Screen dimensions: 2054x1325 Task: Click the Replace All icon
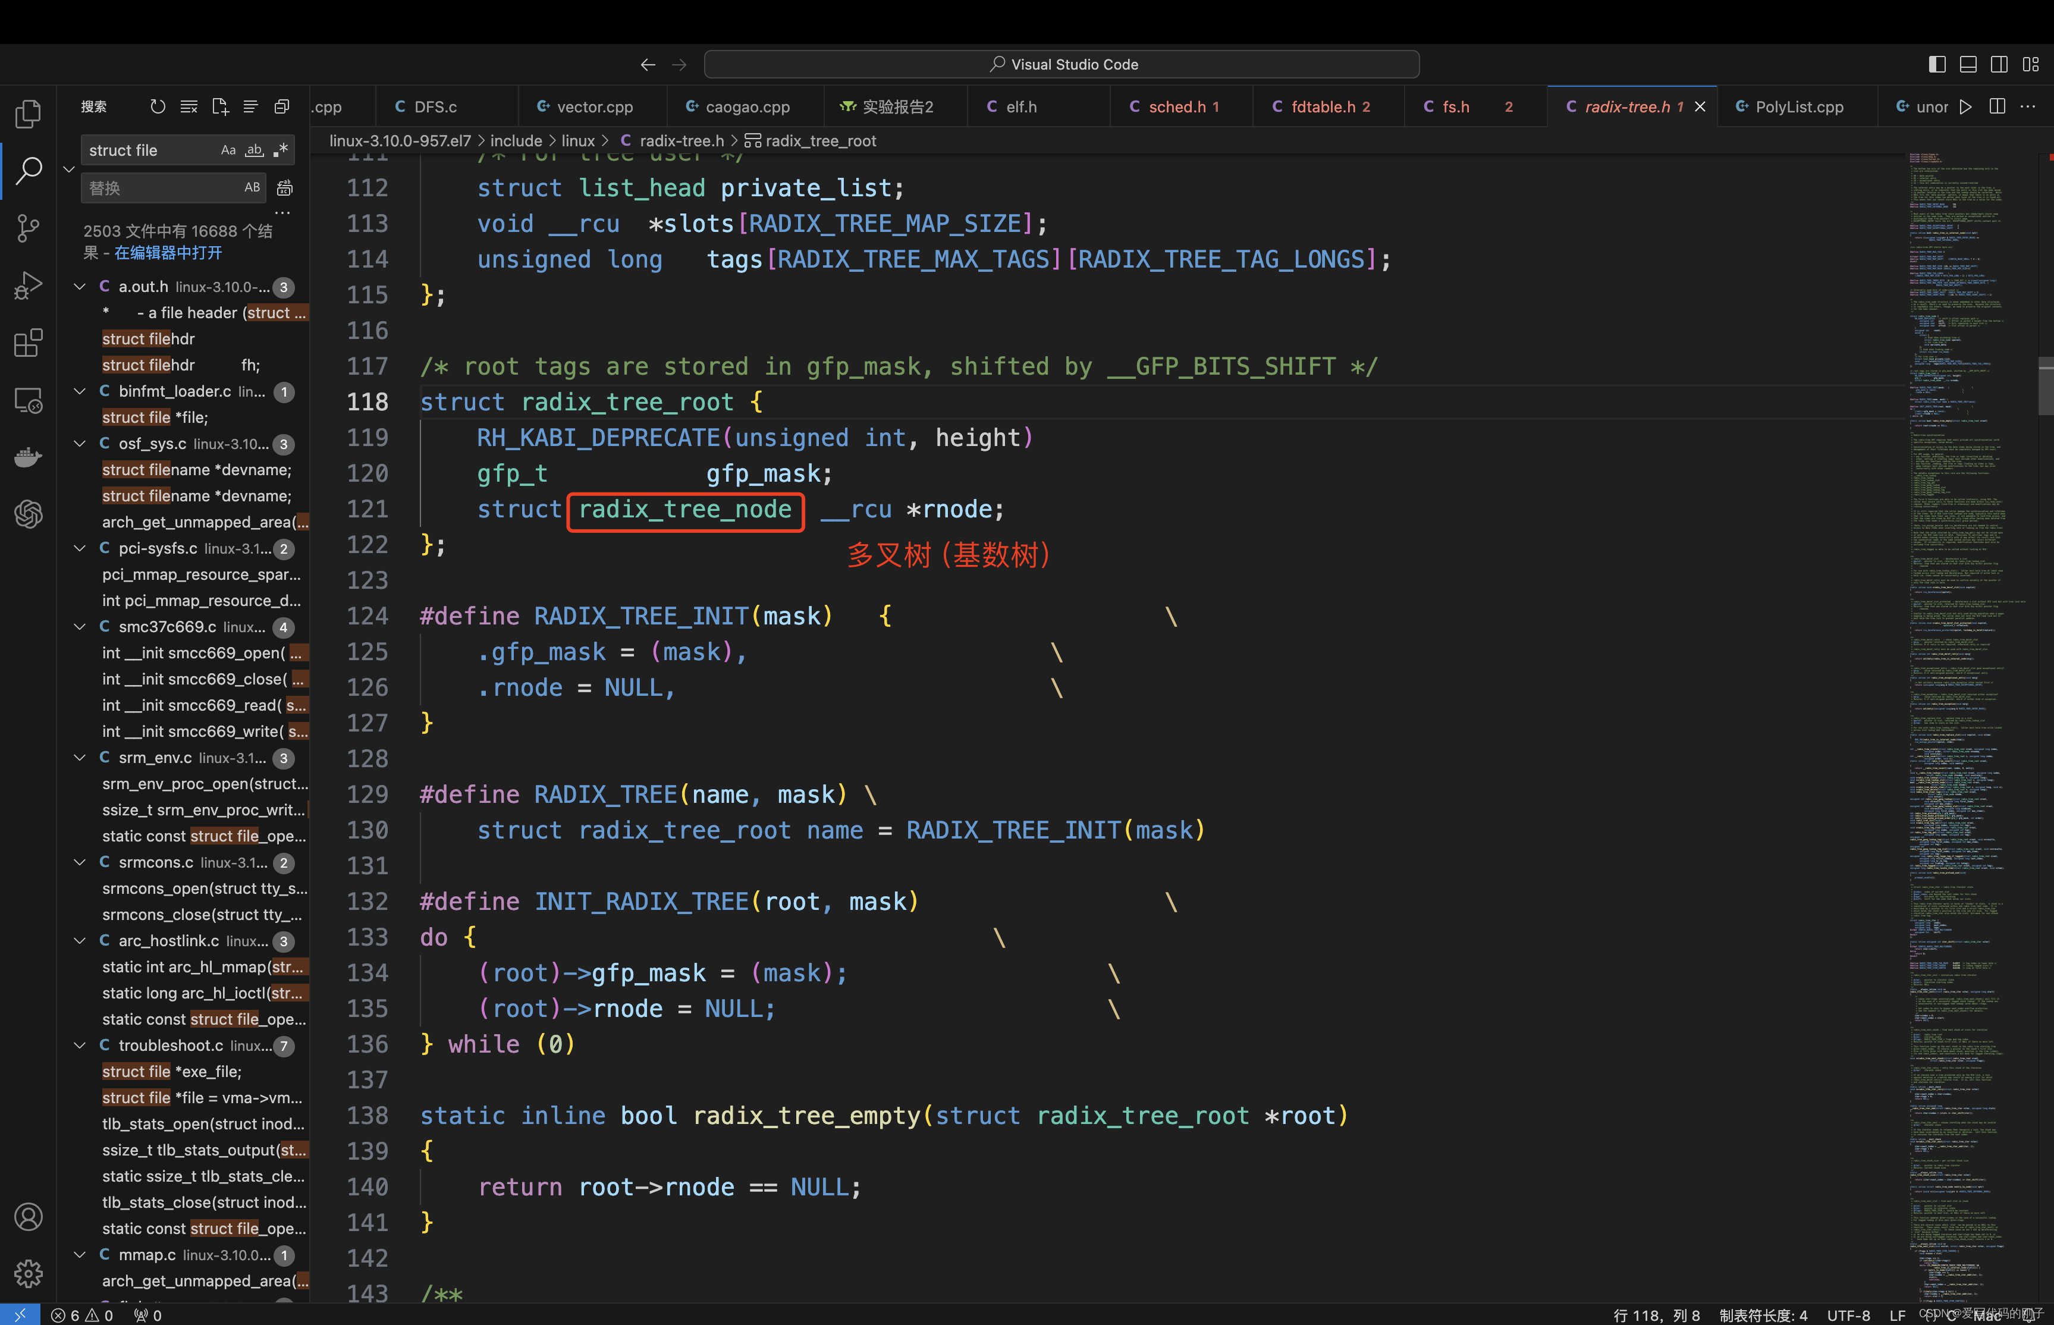pyautogui.click(x=285, y=187)
